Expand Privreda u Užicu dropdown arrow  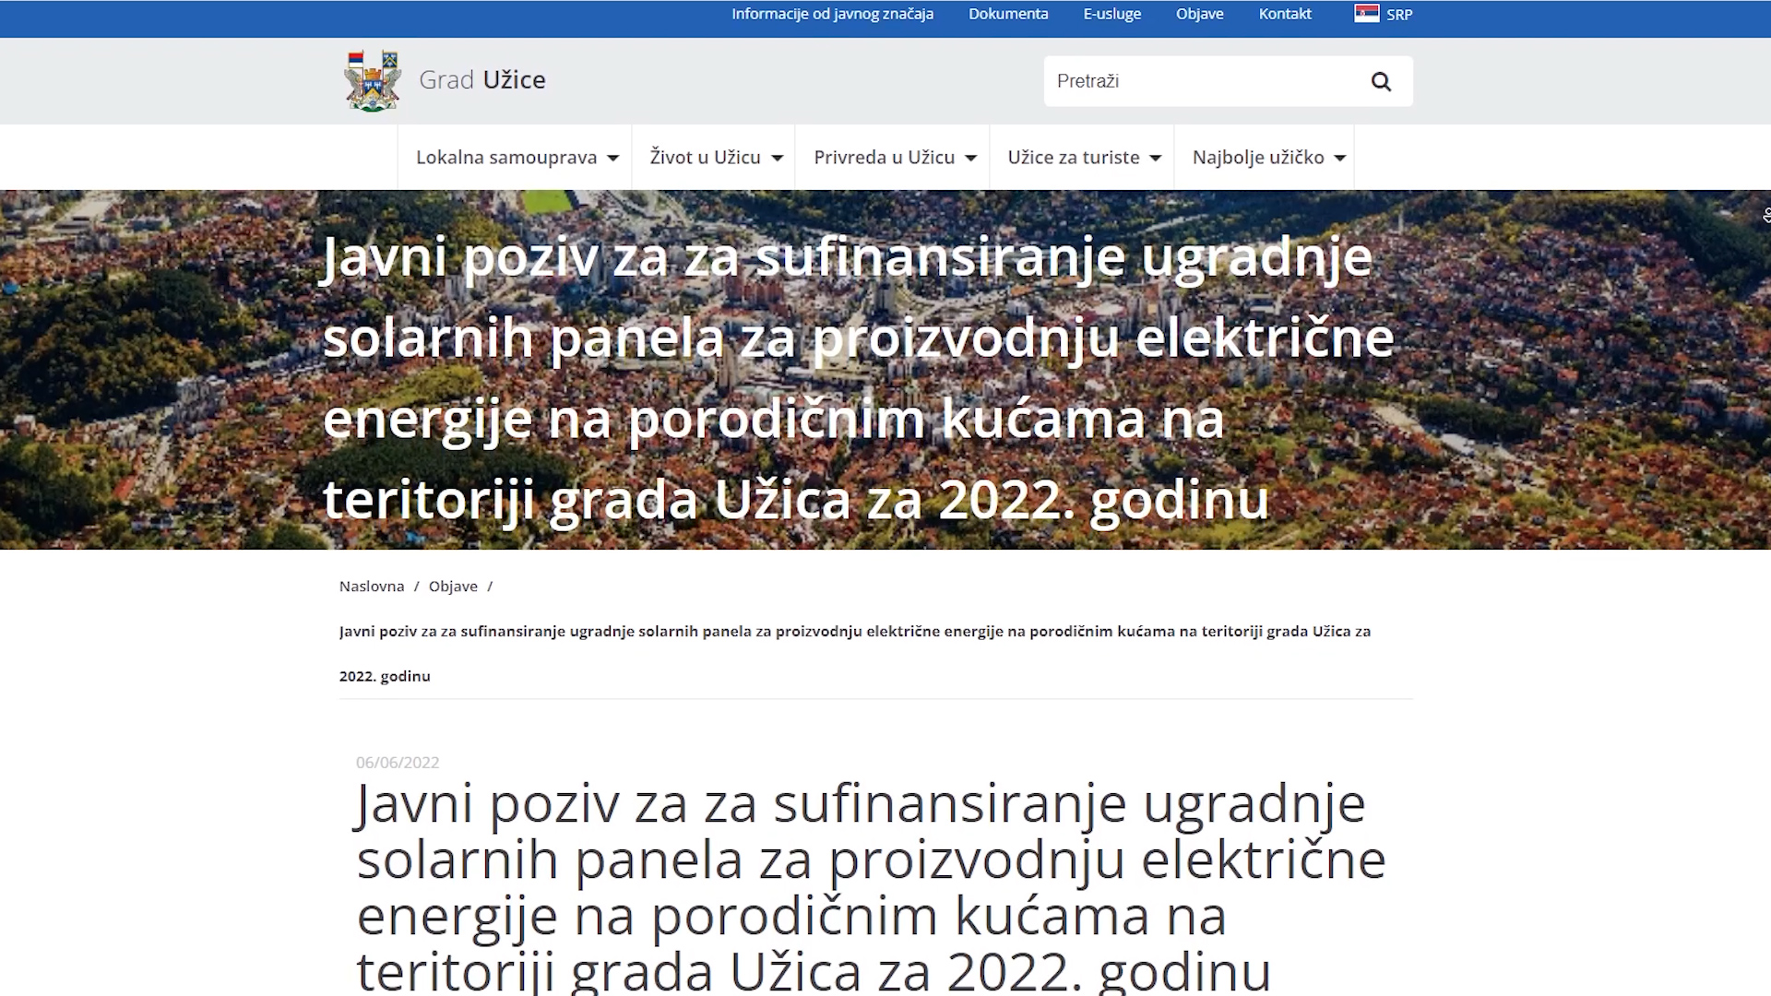click(x=970, y=159)
